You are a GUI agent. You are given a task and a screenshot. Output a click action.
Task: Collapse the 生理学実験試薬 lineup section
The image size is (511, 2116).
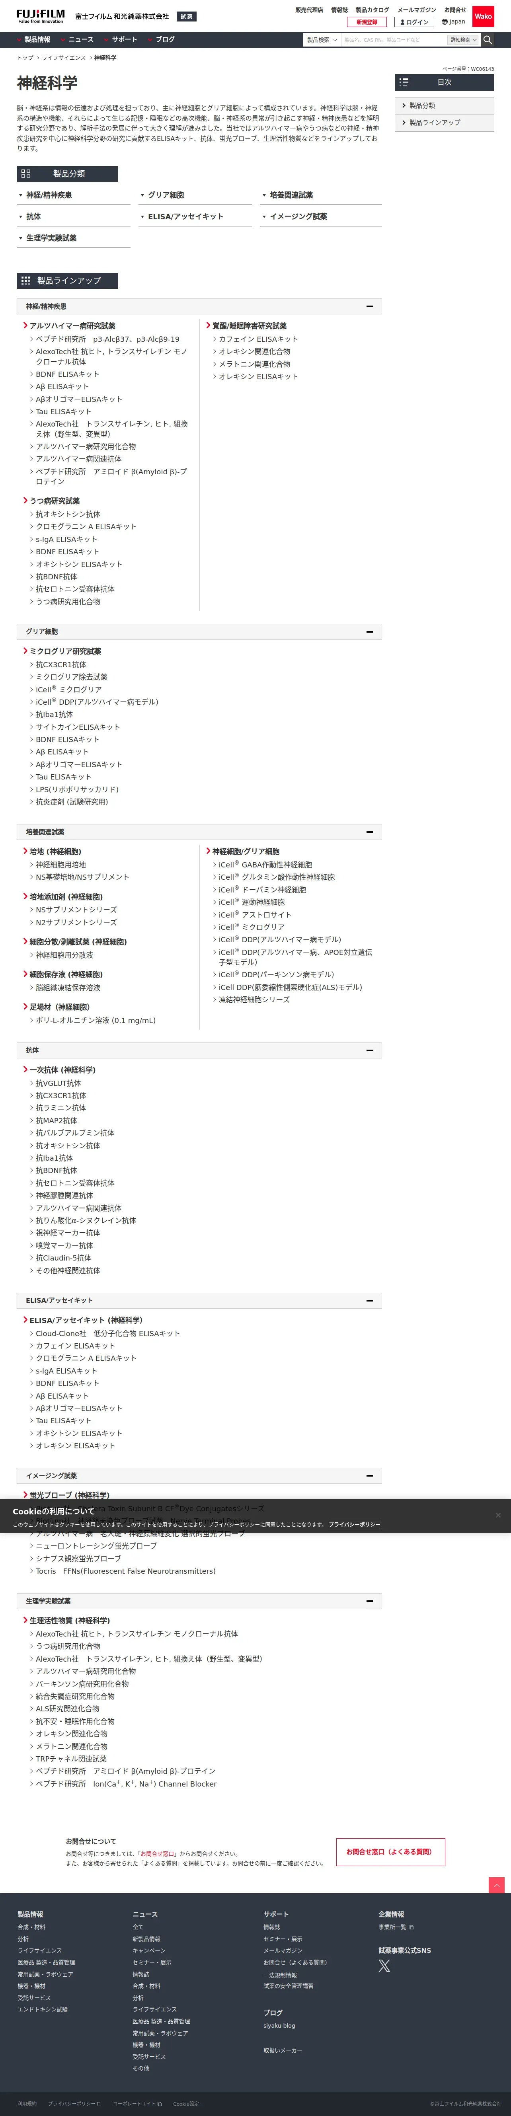click(370, 1601)
